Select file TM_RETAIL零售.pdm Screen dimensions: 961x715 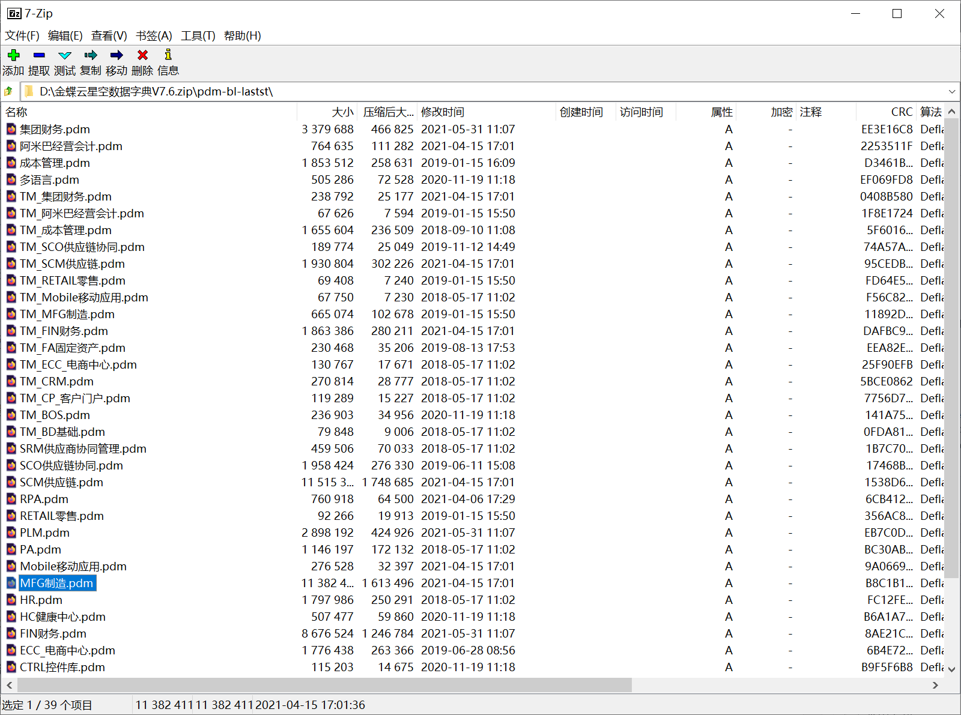[73, 280]
